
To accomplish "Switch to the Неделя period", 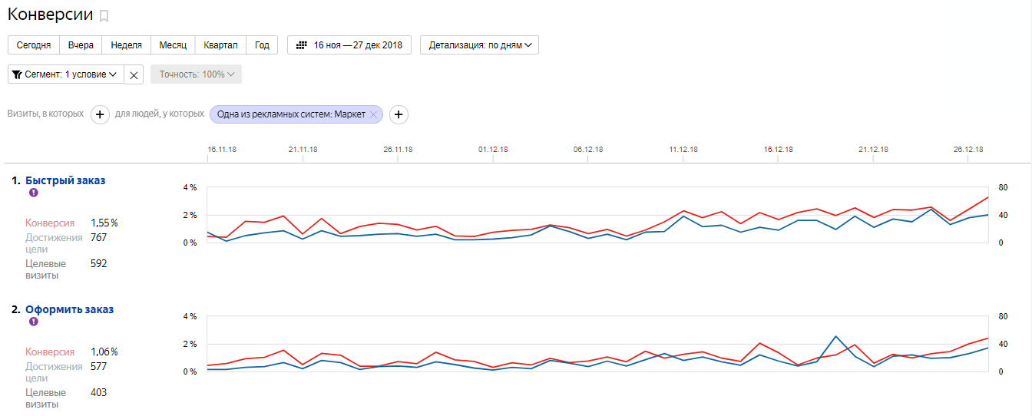I will click(x=126, y=45).
